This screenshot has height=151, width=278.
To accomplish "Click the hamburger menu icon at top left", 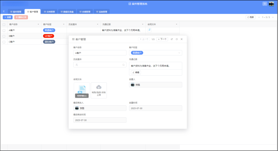I will pyautogui.click(x=4, y=11).
